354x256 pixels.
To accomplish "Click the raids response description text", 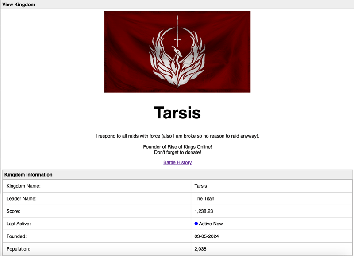I will pos(177,136).
